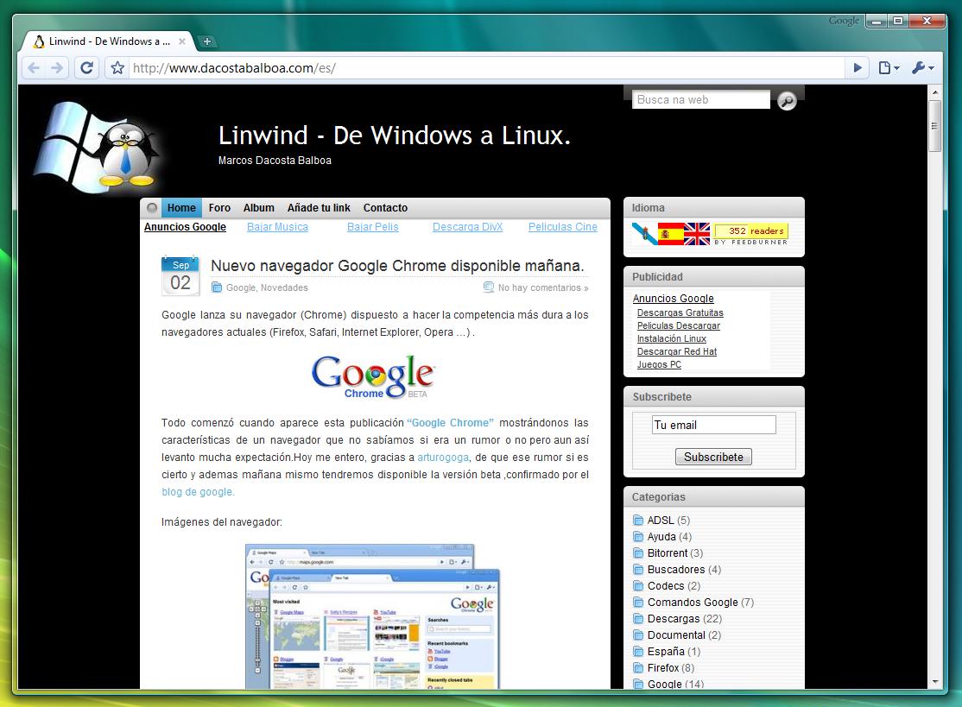Viewport: 962px width, 707px height.
Task: Click the Juegos PC ad link
Action: 659,364
